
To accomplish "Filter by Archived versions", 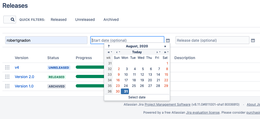I will 111,20.
